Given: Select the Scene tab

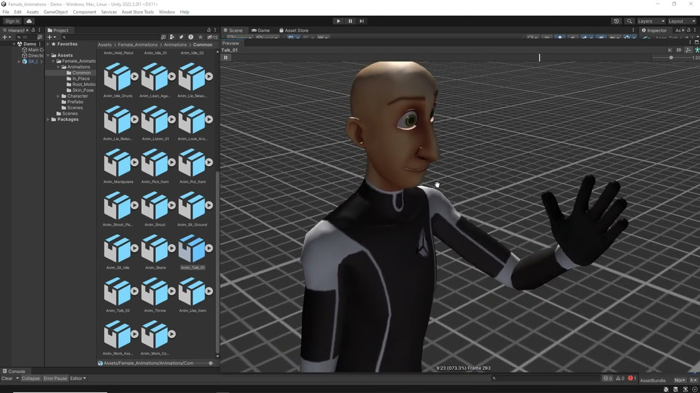Looking at the screenshot, I should click(233, 31).
